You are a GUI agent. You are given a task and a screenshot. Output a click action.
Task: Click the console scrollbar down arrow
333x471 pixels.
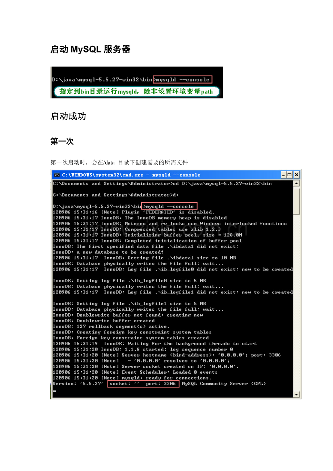[x=296, y=395]
